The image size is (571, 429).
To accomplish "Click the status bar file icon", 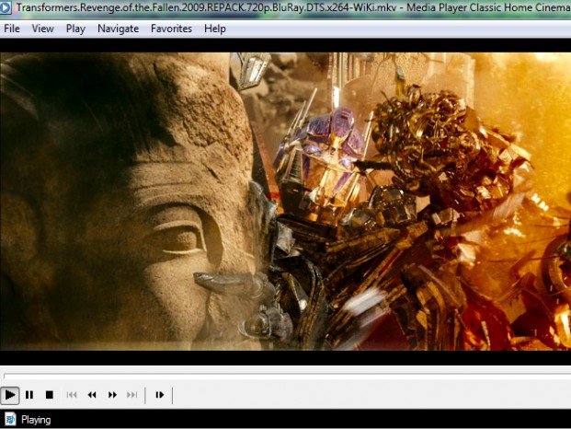I will [x=9, y=420].
